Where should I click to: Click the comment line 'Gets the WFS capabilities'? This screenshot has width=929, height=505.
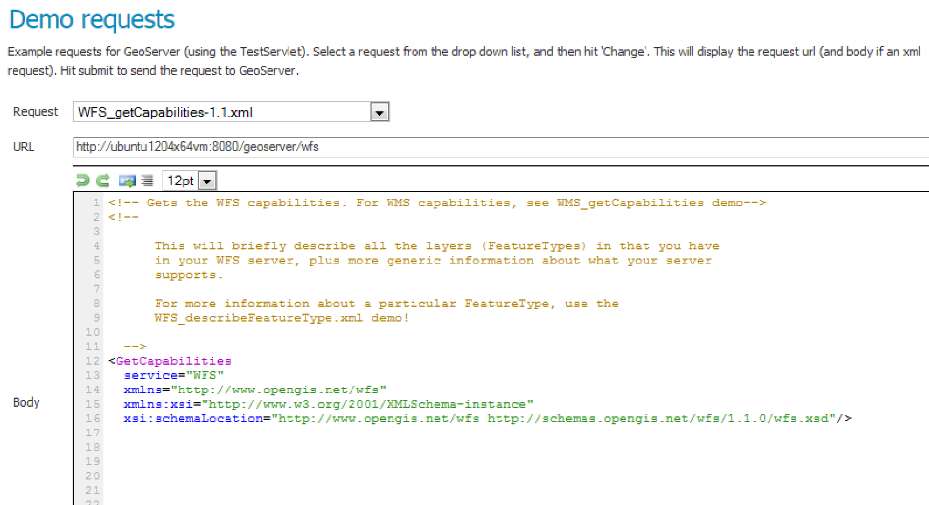point(437,203)
